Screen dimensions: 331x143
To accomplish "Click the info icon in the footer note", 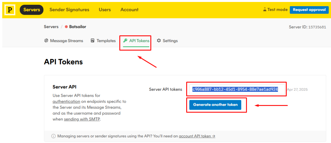I will pyautogui.click(x=53, y=136).
